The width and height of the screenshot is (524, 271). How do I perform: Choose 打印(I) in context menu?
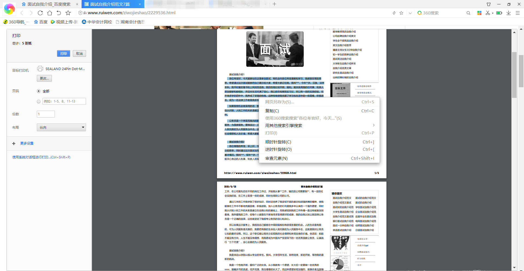319,133
